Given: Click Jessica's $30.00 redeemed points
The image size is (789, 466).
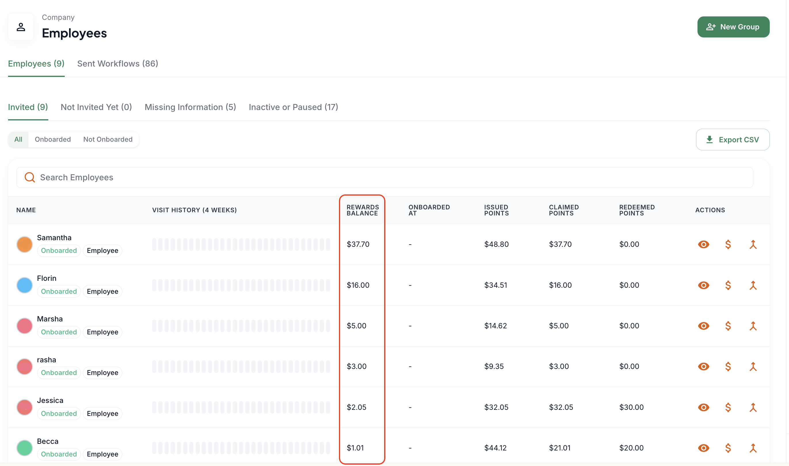Looking at the screenshot, I should 631,407.
